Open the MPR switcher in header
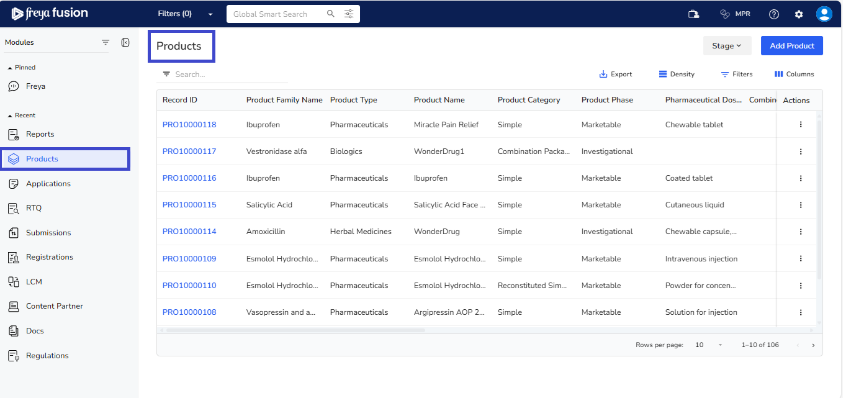 point(735,14)
